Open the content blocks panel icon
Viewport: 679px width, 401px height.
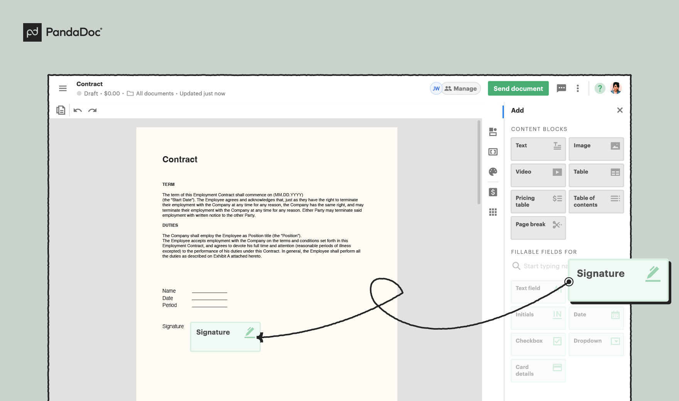click(x=493, y=131)
